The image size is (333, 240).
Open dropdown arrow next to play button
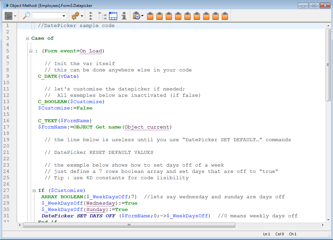15,16
